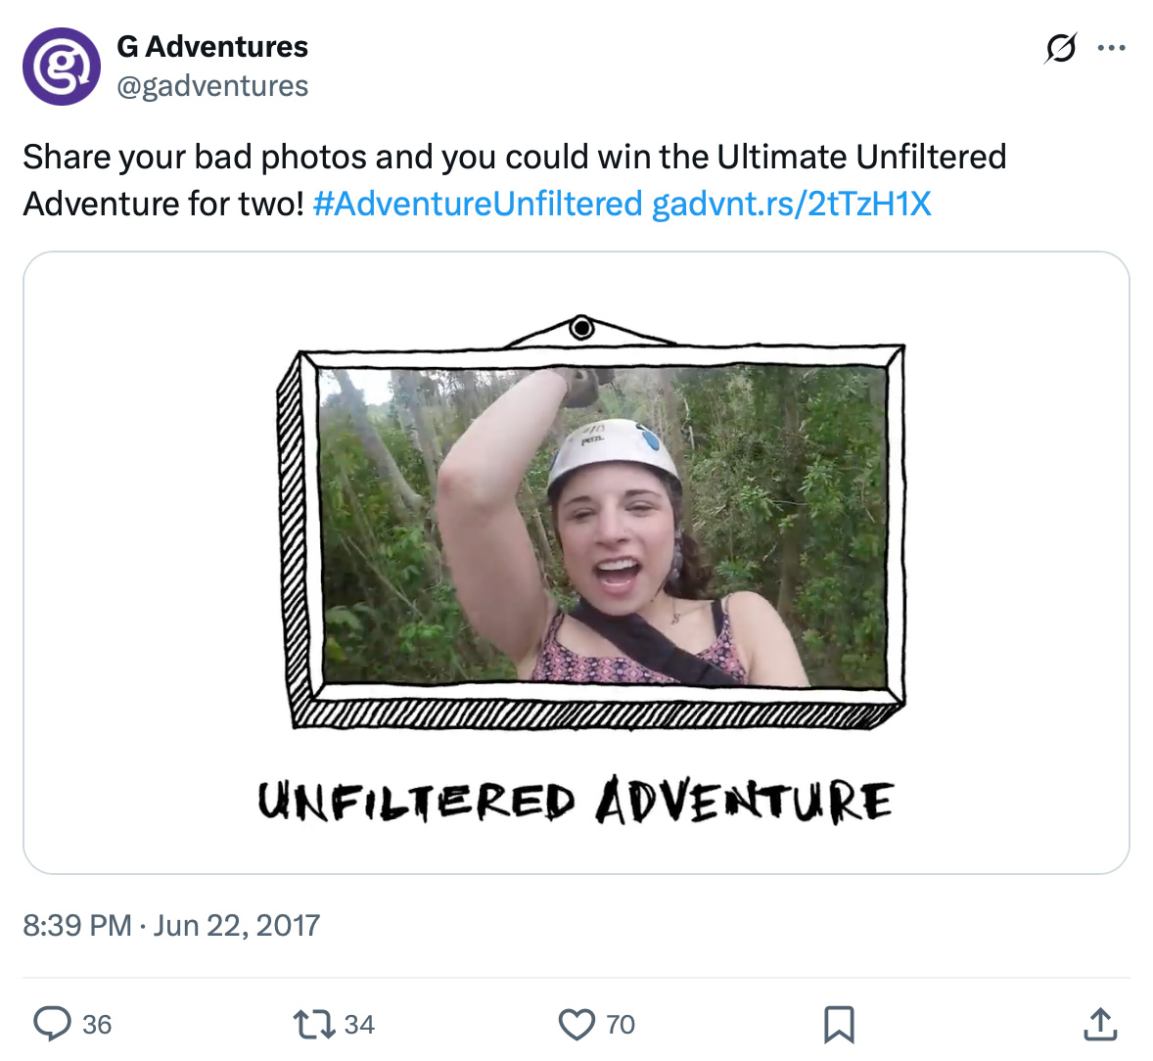Select the G Adventures display name
The height and width of the screenshot is (1061, 1153).
click(212, 46)
